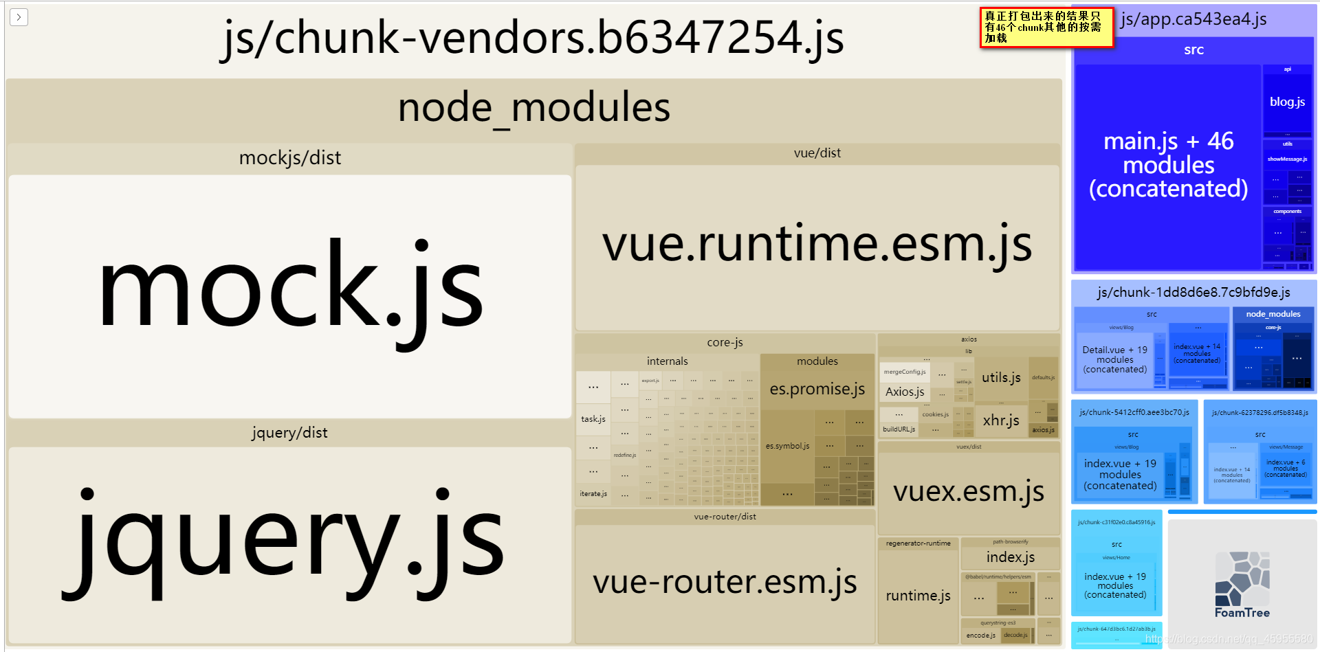The height and width of the screenshot is (652, 1320).
Task: Click the task.js block in internals
Action: 593,419
